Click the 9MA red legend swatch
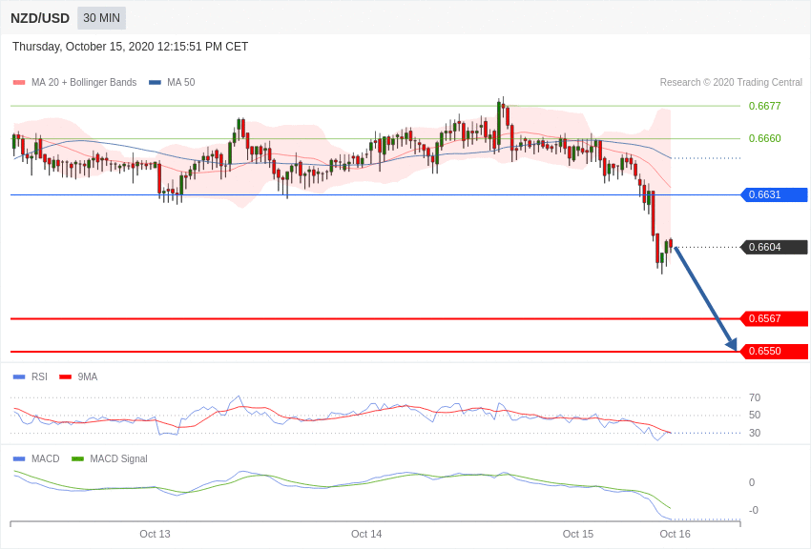This screenshot has height=549, width=811. (66, 377)
